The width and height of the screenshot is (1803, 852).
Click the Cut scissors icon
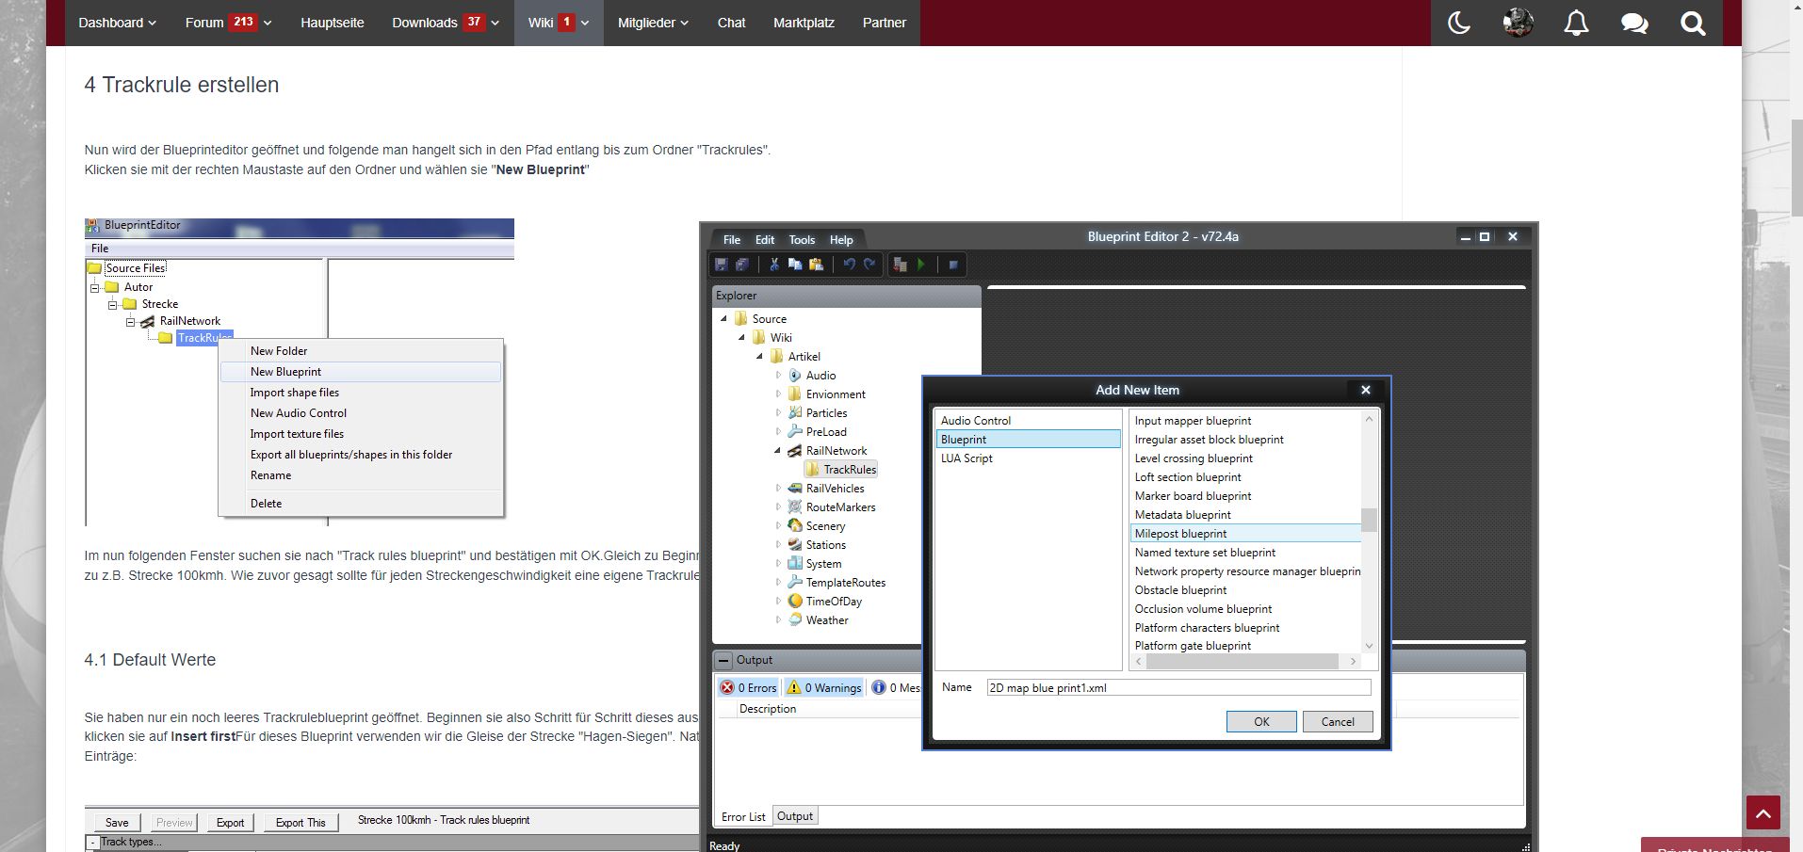tap(774, 265)
